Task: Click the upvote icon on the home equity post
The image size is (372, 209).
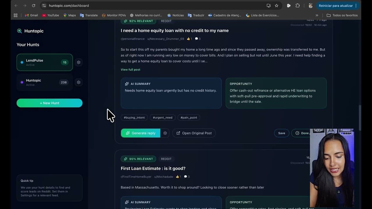Action: click(x=188, y=39)
